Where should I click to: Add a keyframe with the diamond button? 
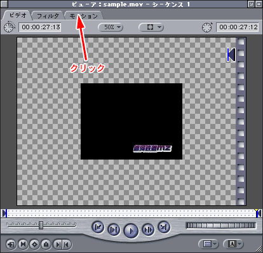(34, 245)
